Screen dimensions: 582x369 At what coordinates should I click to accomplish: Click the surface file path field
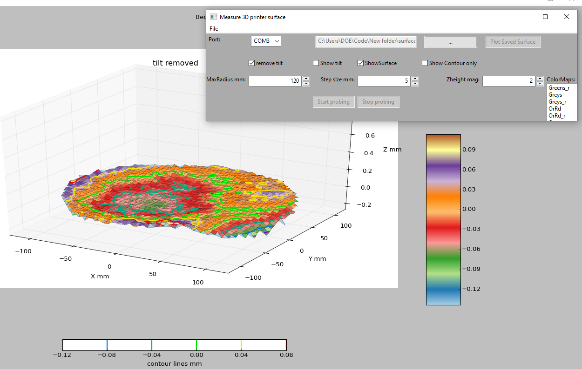[366, 41]
